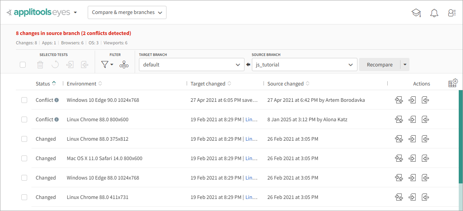Open the Recompare split-button arrow
The image size is (463, 211).
[405, 65]
